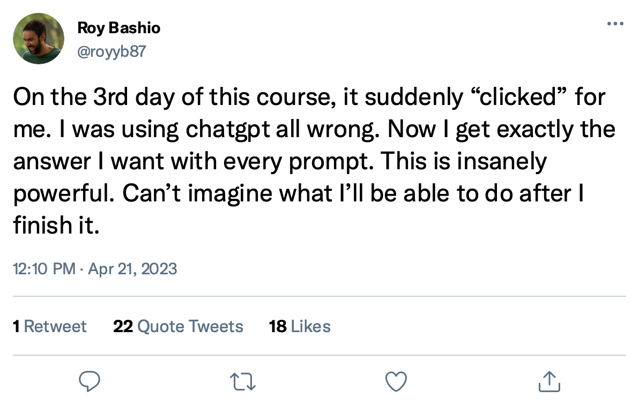Click the bold number 18 count

278,326
